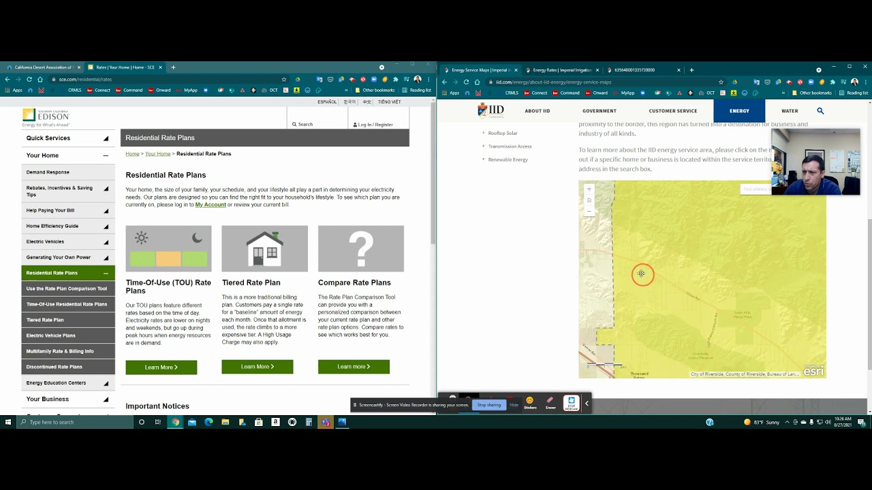872x490 pixels.
Task: Switch SCE site language to ESPAÑOL
Action: [x=327, y=102]
